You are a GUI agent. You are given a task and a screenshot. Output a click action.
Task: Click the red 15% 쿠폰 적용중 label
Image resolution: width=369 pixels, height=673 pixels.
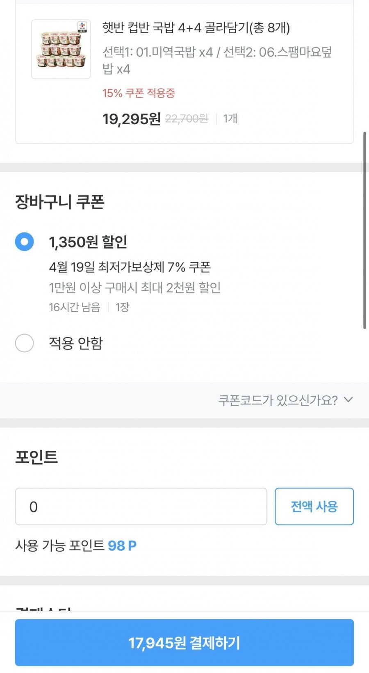coord(139,93)
